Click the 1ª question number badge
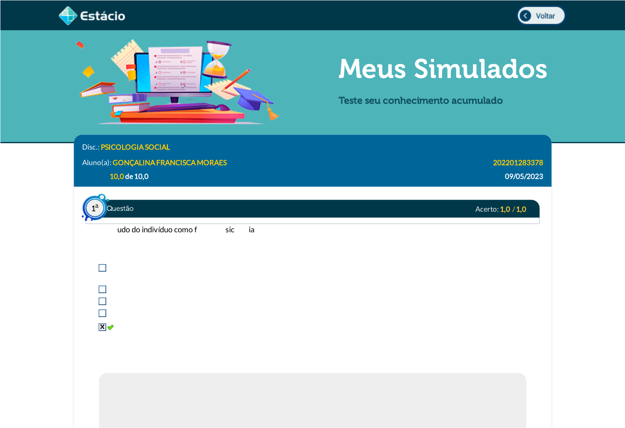 (x=95, y=208)
